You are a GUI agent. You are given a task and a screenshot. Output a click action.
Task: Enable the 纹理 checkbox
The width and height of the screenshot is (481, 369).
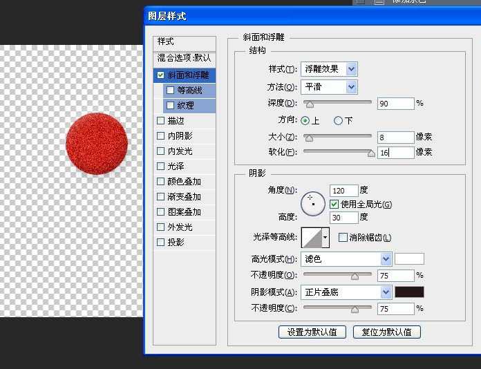coord(170,106)
